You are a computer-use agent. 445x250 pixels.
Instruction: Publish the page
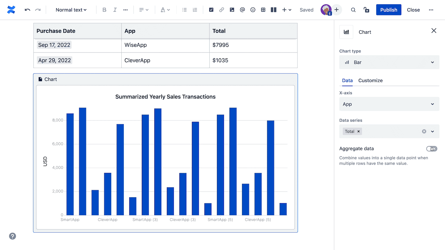pyautogui.click(x=389, y=10)
